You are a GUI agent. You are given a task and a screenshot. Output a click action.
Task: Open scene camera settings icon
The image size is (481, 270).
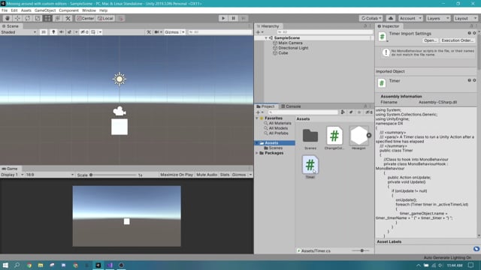tap(157, 32)
